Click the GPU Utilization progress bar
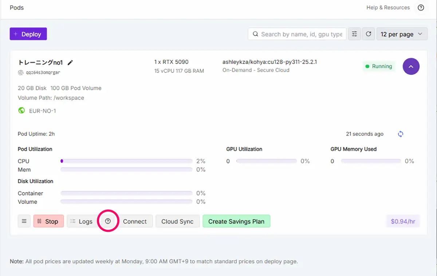437x276 pixels. [x=266, y=161]
